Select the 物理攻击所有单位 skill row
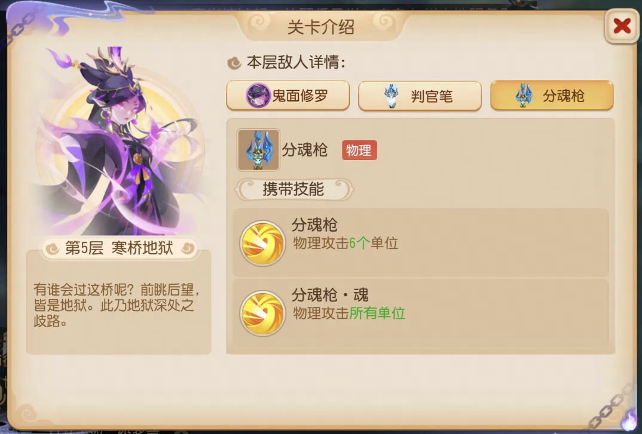This screenshot has width=642, height=434. (x=420, y=313)
